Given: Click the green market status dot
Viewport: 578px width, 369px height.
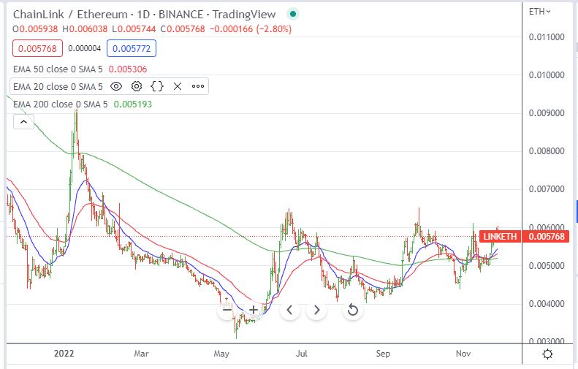Looking at the screenshot, I should (x=293, y=15).
